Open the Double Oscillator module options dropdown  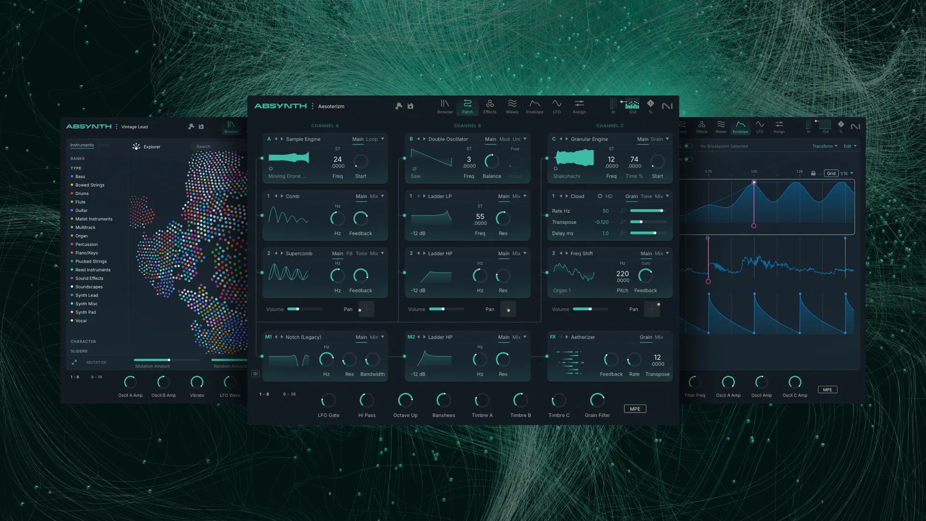tap(525, 139)
